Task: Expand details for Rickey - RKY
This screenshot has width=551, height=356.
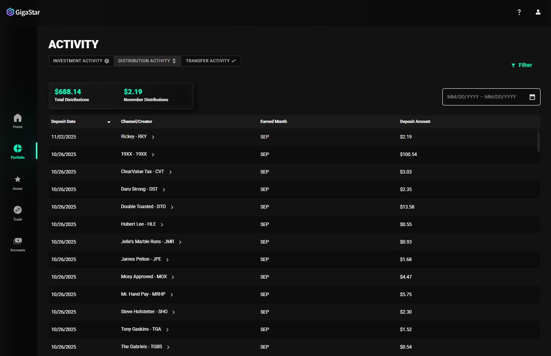Action: [x=152, y=137]
